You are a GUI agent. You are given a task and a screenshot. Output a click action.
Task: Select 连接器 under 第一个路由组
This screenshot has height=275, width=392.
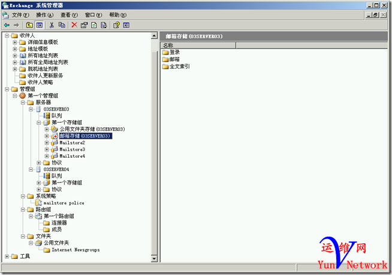pyautogui.click(x=59, y=223)
